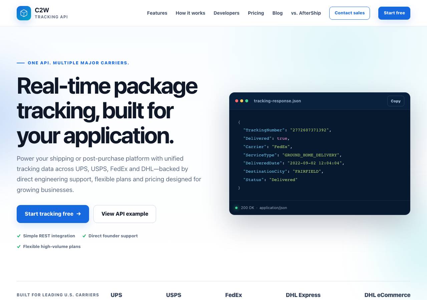
Task: Click the DHL eCommerce carrier name
Action: pos(387,295)
